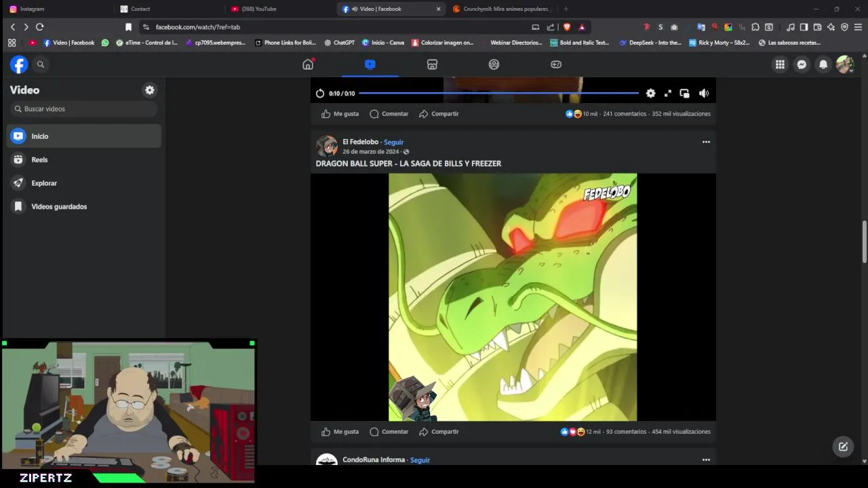Screen dimensions: 868x488
Task: Open Videos guardados in sidebar
Action: tap(85, 207)
